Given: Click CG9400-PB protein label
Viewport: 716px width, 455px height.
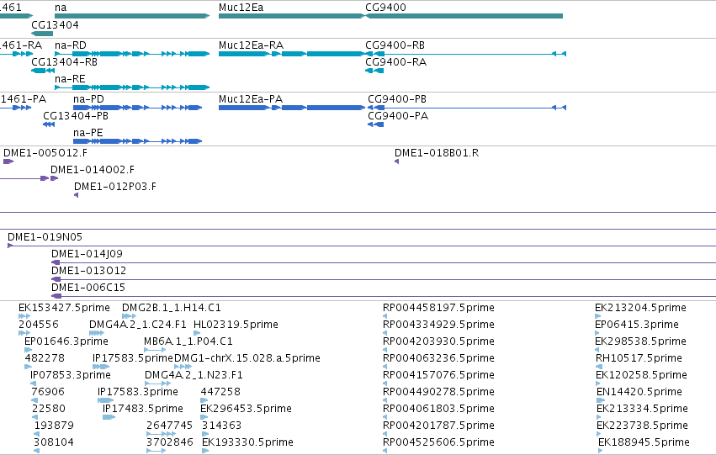Looking at the screenshot, I should [397, 99].
